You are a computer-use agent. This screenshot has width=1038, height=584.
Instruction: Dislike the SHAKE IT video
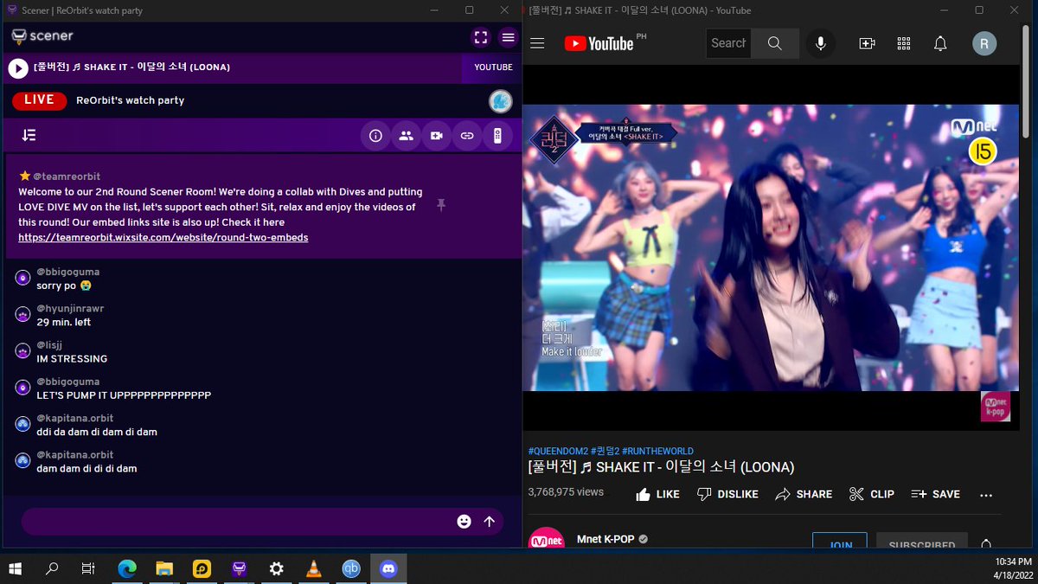(x=727, y=494)
